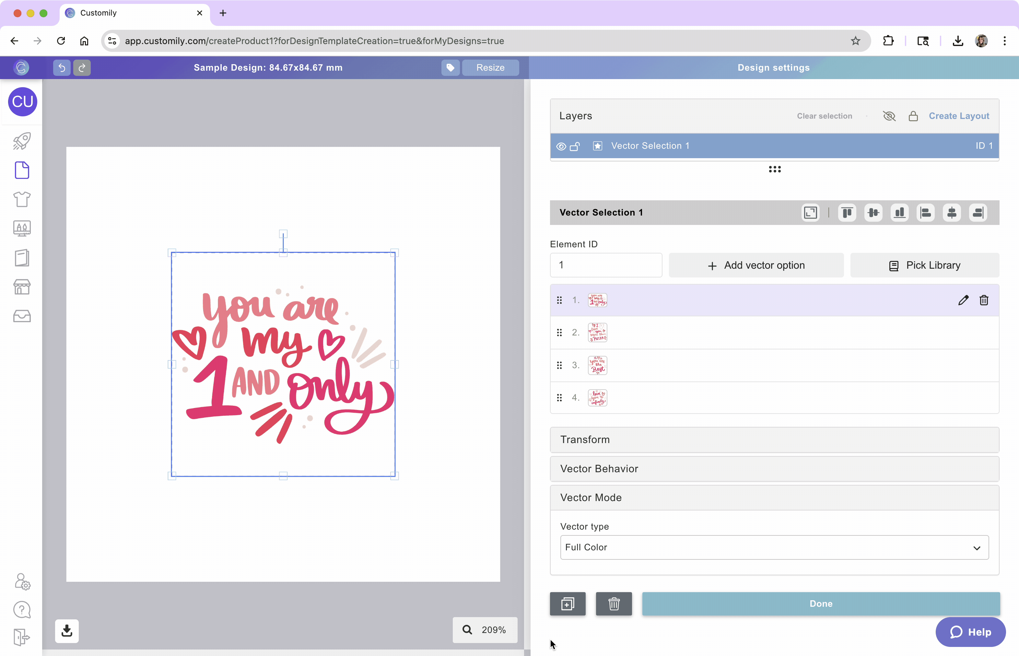
Task: Click the Customily logo in header
Action: (21, 67)
